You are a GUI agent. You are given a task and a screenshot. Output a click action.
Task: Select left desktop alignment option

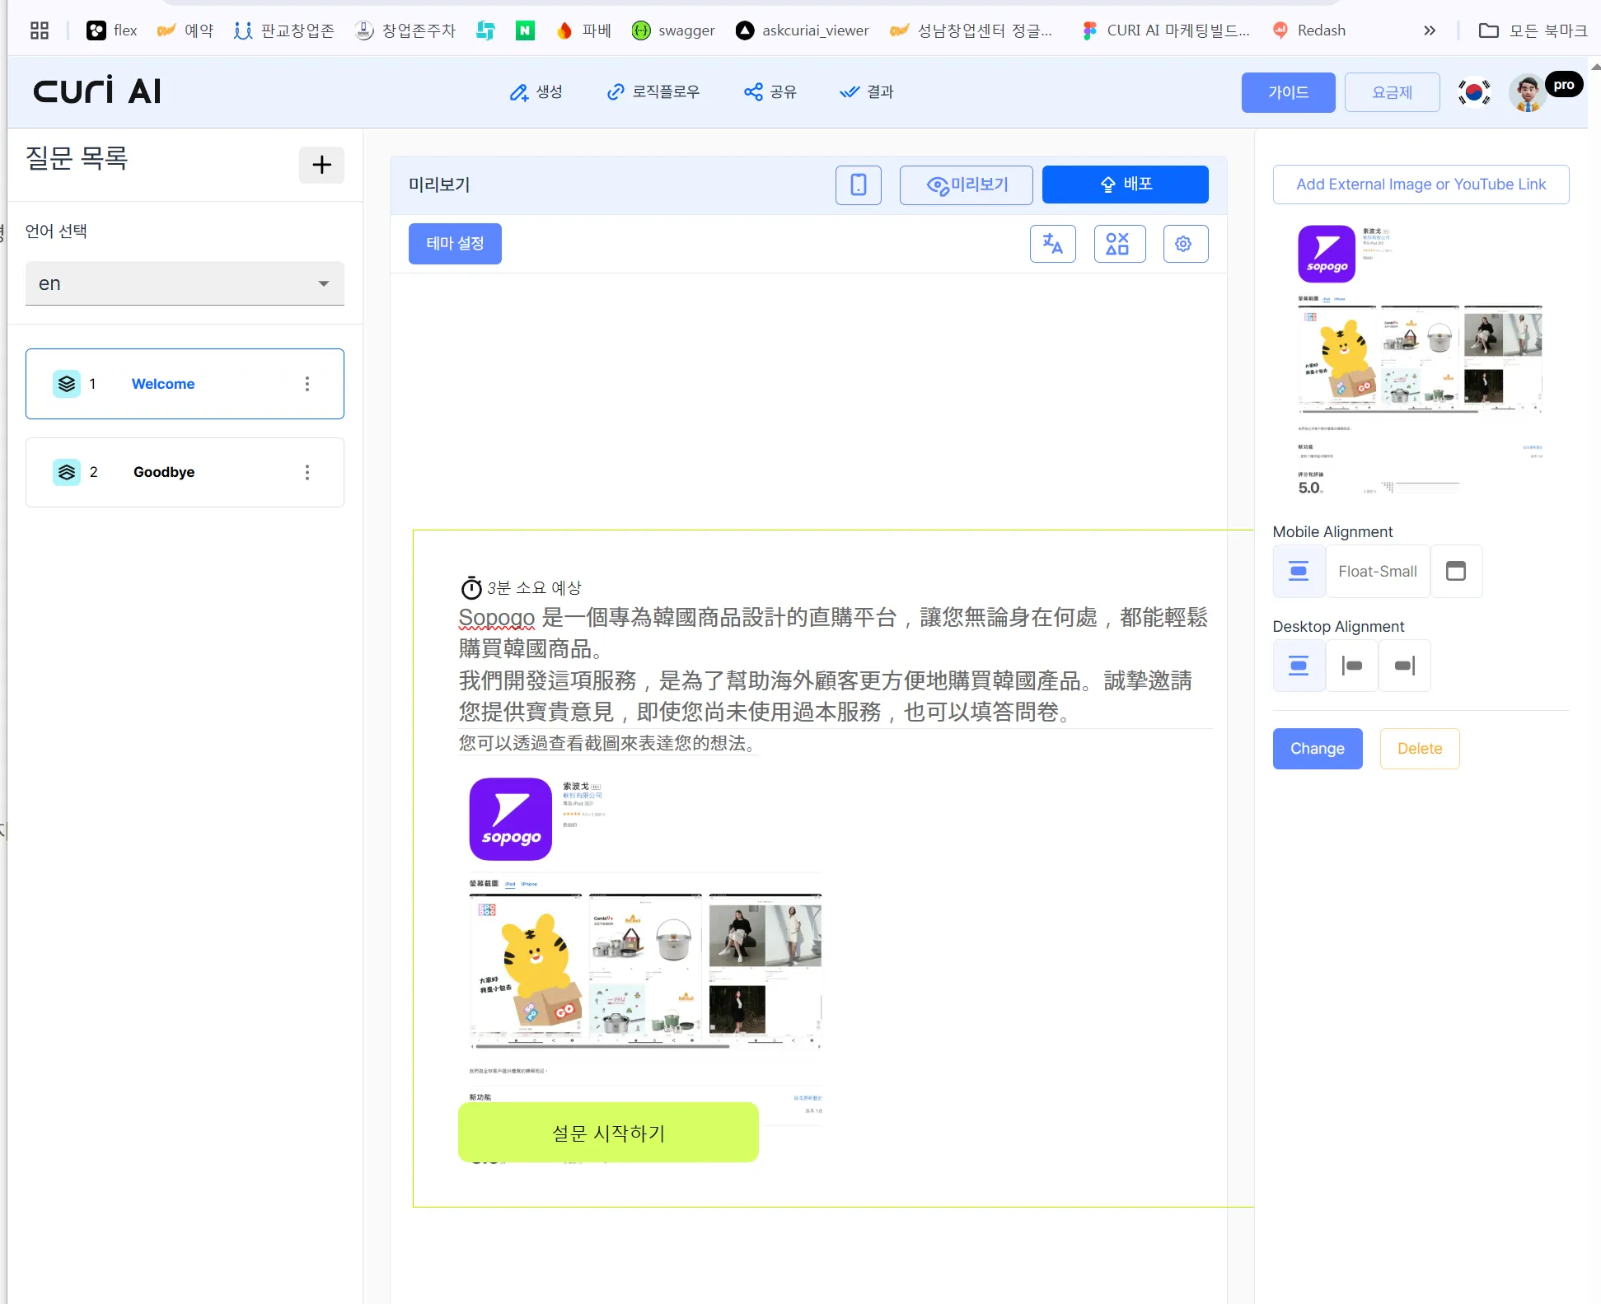pos(1351,666)
